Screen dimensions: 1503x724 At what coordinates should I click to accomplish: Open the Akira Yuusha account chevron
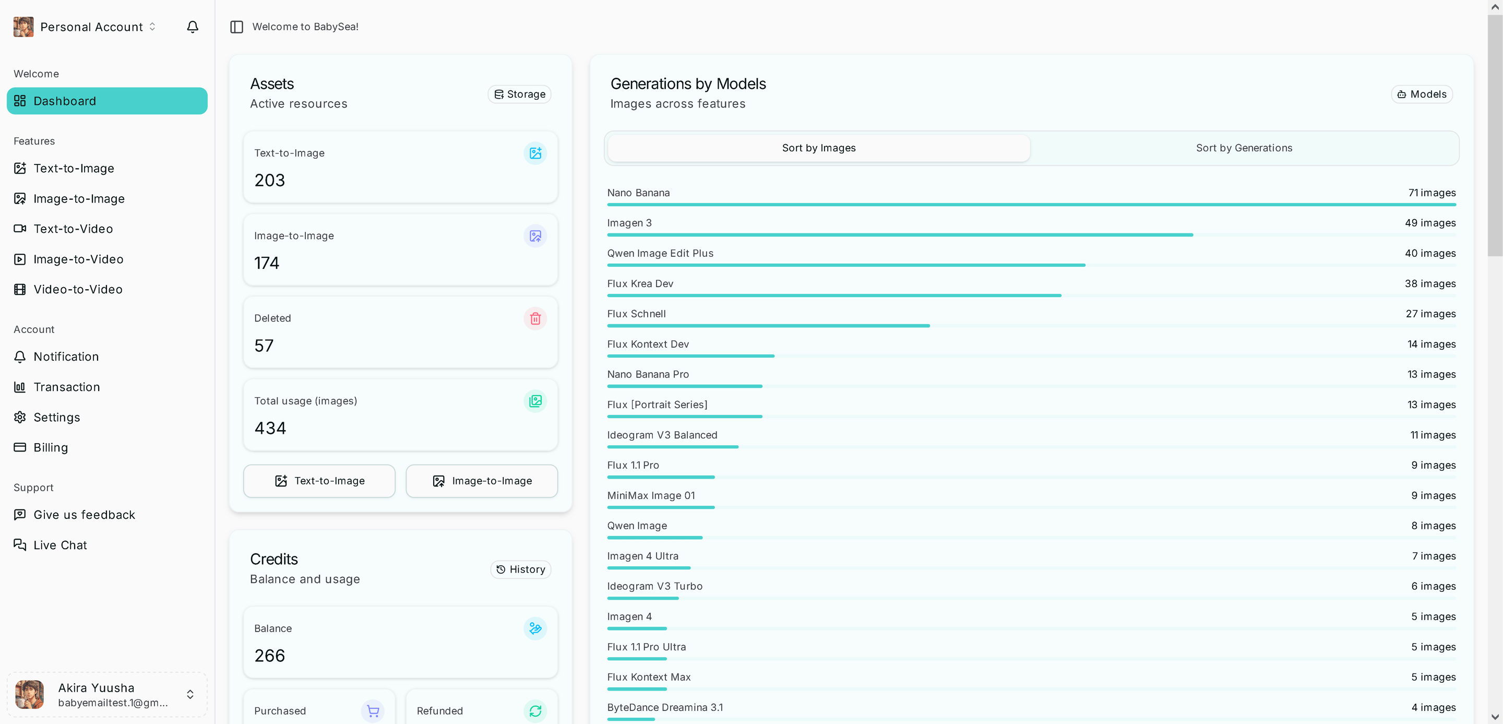(x=190, y=694)
